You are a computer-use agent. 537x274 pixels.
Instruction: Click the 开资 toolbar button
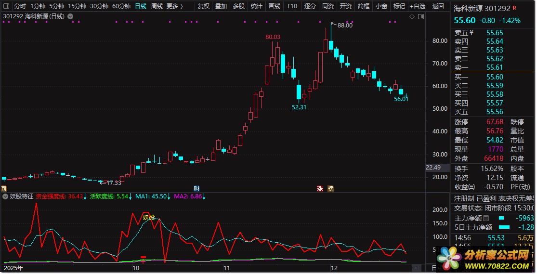[x=346, y=6]
